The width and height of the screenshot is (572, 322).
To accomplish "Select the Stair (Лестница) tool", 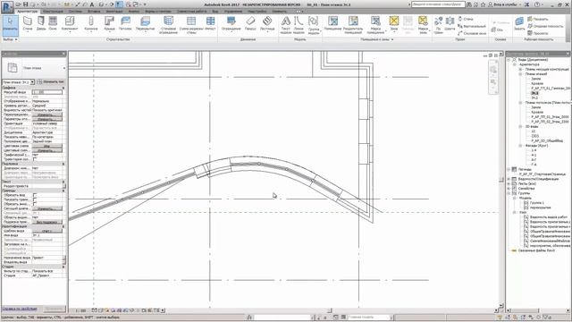I will click(267, 24).
